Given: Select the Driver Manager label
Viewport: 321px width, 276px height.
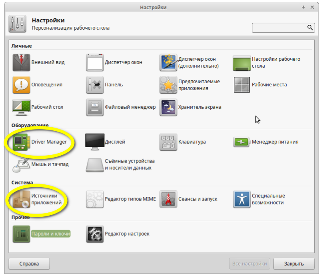Looking at the screenshot, I should 49,142.
